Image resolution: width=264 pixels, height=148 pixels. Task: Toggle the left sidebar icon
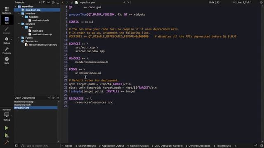click(16, 146)
